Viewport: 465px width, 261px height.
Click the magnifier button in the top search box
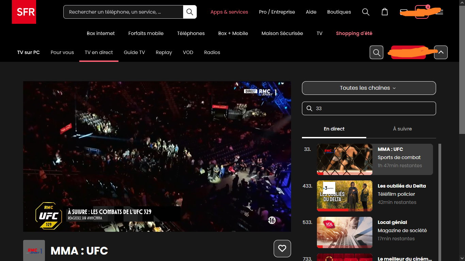190,12
